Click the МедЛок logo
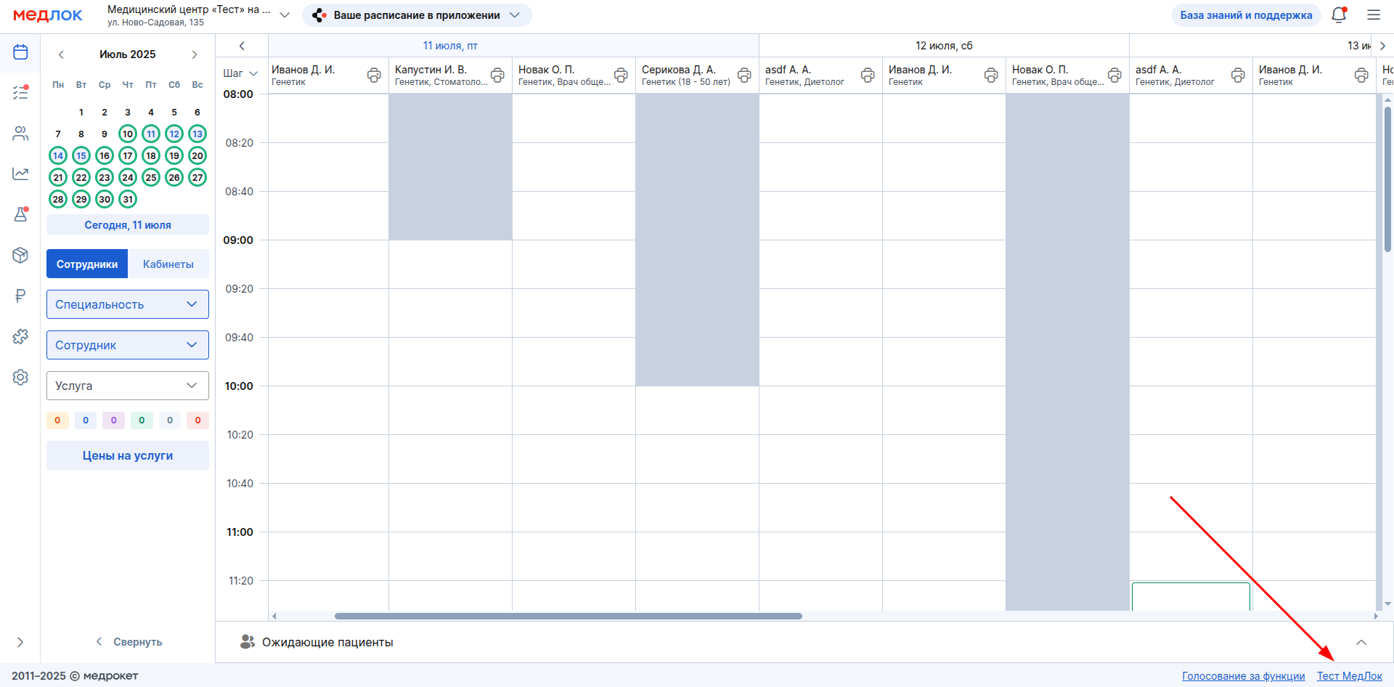 (x=48, y=15)
